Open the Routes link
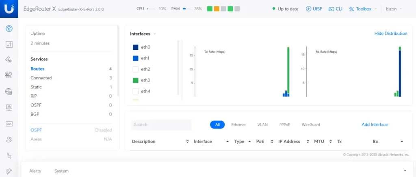Image resolution: width=416 pixels, height=177 pixels. pyautogui.click(x=37, y=69)
